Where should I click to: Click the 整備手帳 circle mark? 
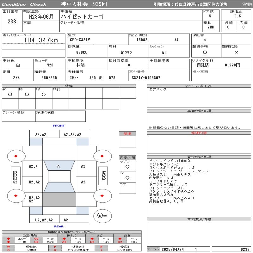tap(205, 52)
